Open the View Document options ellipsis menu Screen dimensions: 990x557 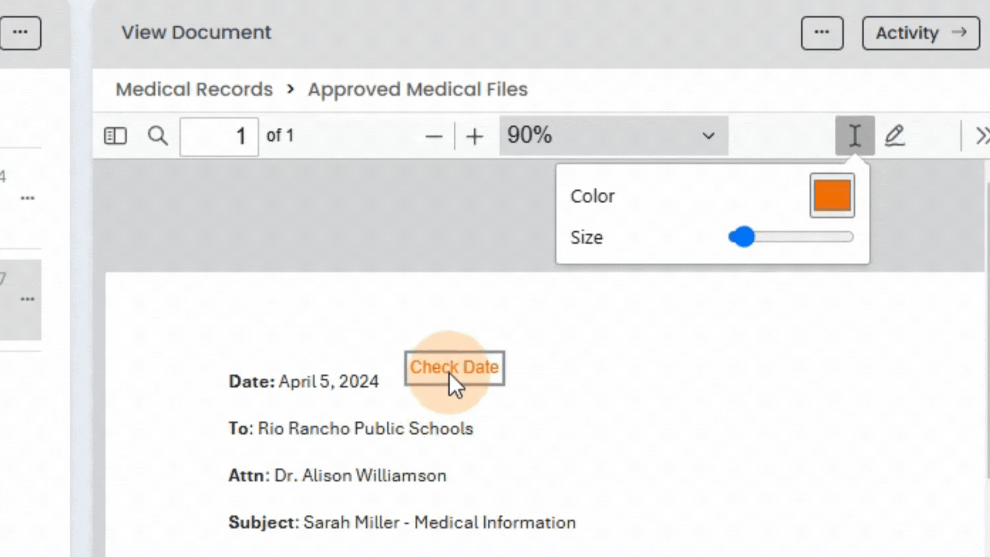coord(822,32)
